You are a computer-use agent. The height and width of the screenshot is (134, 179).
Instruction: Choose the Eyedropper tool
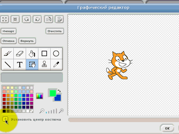tap(56, 65)
